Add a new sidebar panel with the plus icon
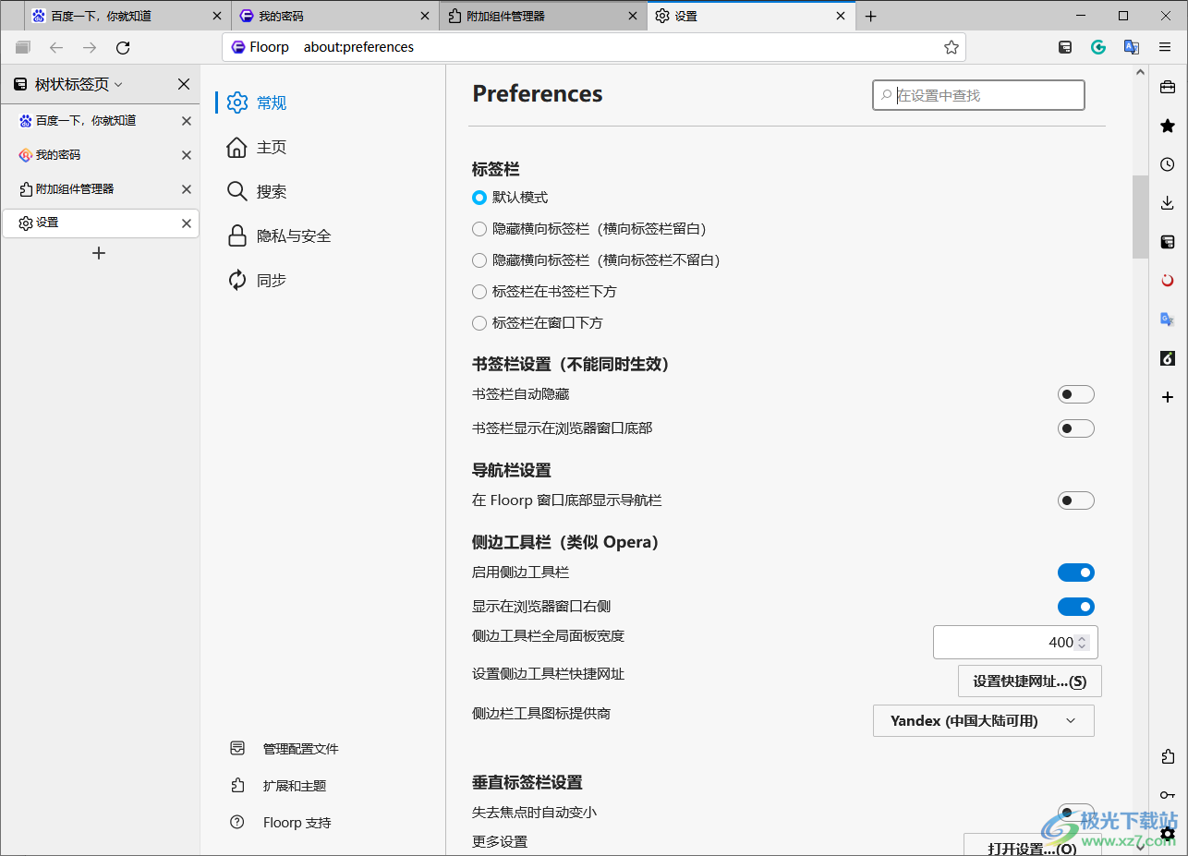 (1167, 397)
